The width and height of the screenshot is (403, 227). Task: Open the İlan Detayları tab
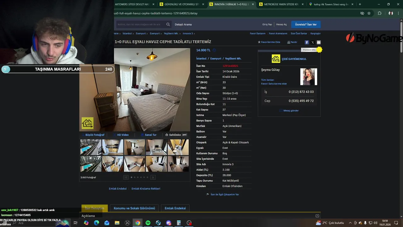pos(94,208)
